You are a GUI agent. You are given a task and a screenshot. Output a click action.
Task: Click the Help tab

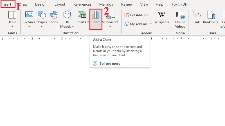pos(159,4)
